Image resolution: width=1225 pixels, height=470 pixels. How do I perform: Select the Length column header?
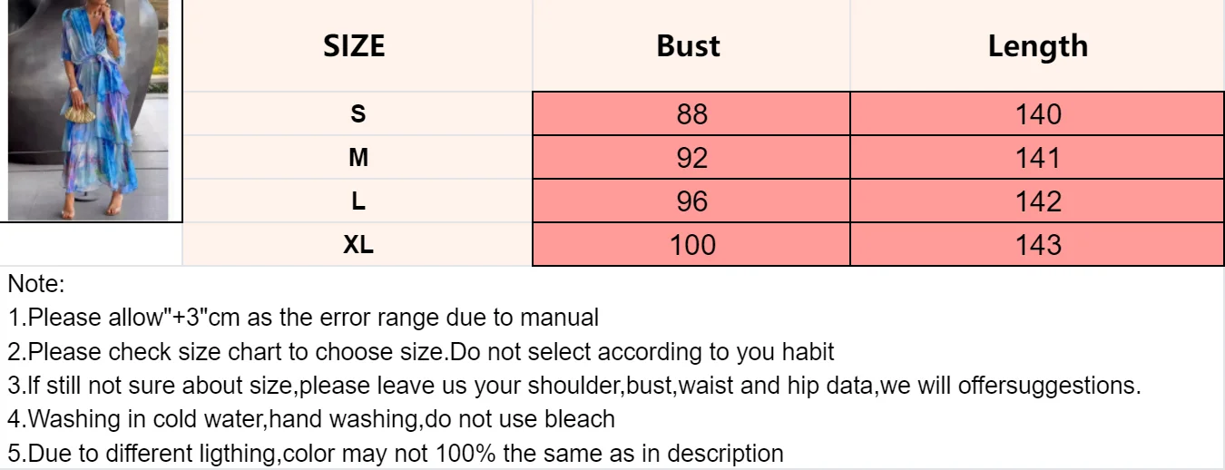(x=1037, y=45)
